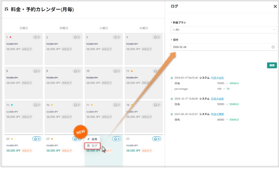Click room count badge on day 16

pyautogui.click(x=77, y=105)
